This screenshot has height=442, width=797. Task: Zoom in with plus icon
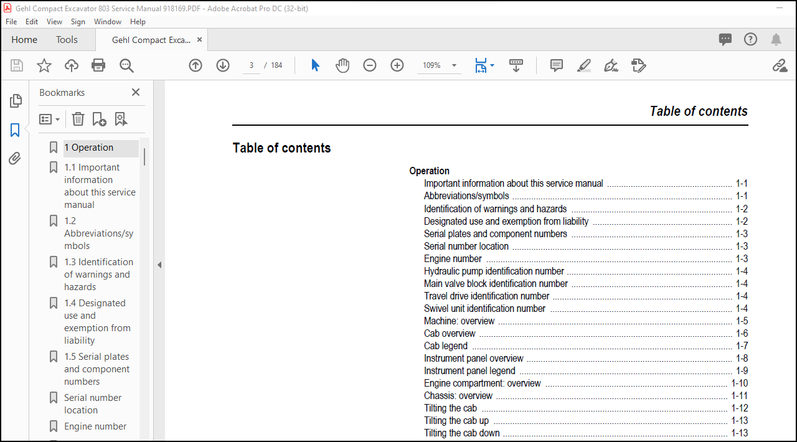point(397,65)
